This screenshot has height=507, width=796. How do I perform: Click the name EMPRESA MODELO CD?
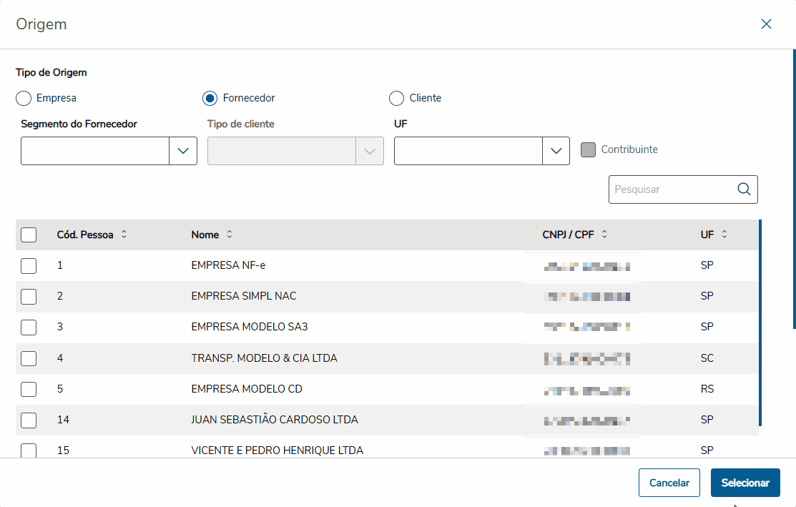click(x=247, y=389)
